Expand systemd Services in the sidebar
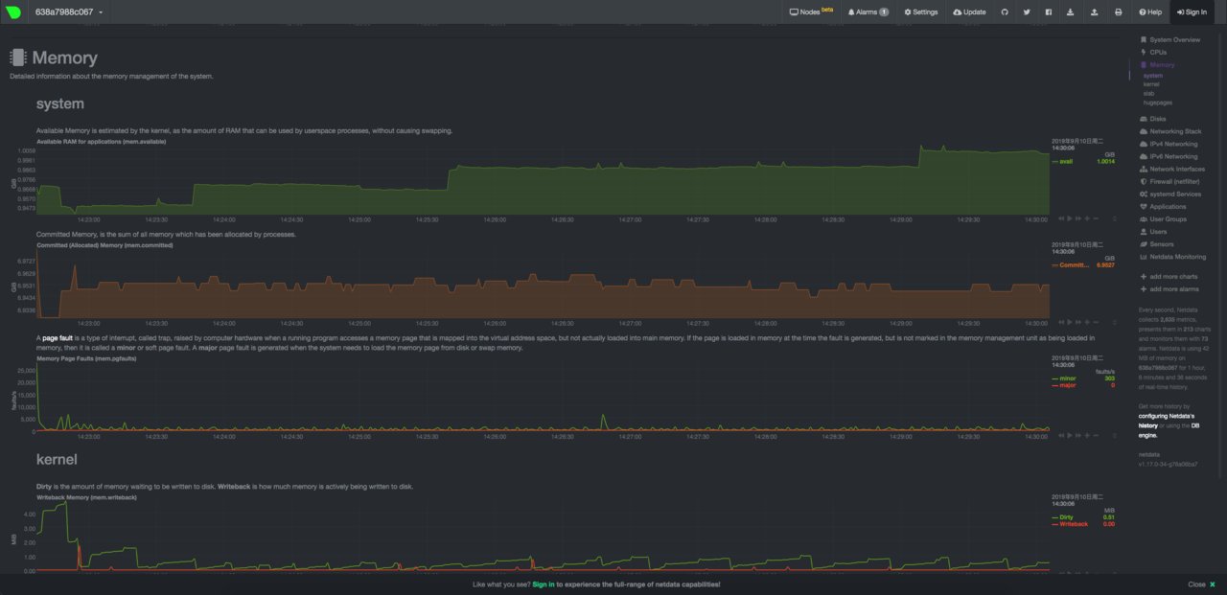This screenshot has width=1227, height=595. [1170, 194]
